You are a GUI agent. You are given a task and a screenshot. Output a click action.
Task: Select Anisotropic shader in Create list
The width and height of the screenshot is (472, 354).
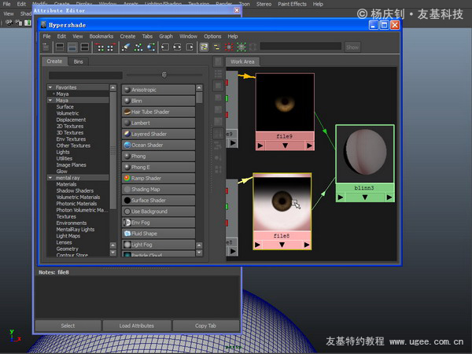tap(159, 90)
